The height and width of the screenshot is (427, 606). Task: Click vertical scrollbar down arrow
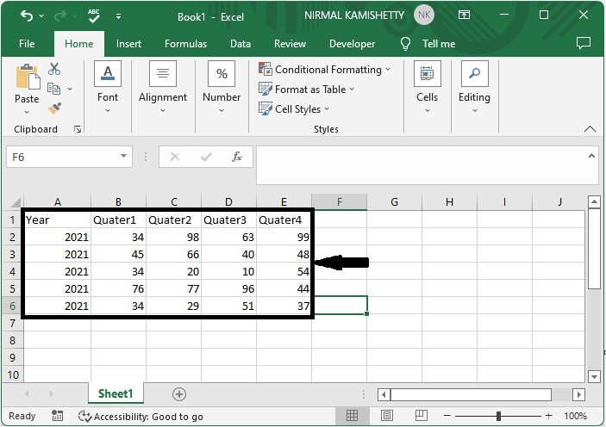point(594,376)
